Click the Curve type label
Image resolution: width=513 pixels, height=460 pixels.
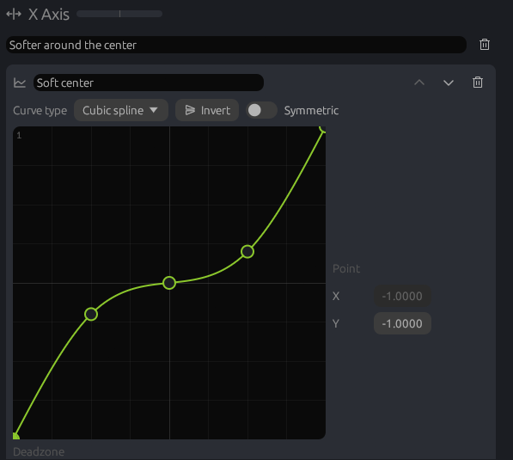click(40, 111)
